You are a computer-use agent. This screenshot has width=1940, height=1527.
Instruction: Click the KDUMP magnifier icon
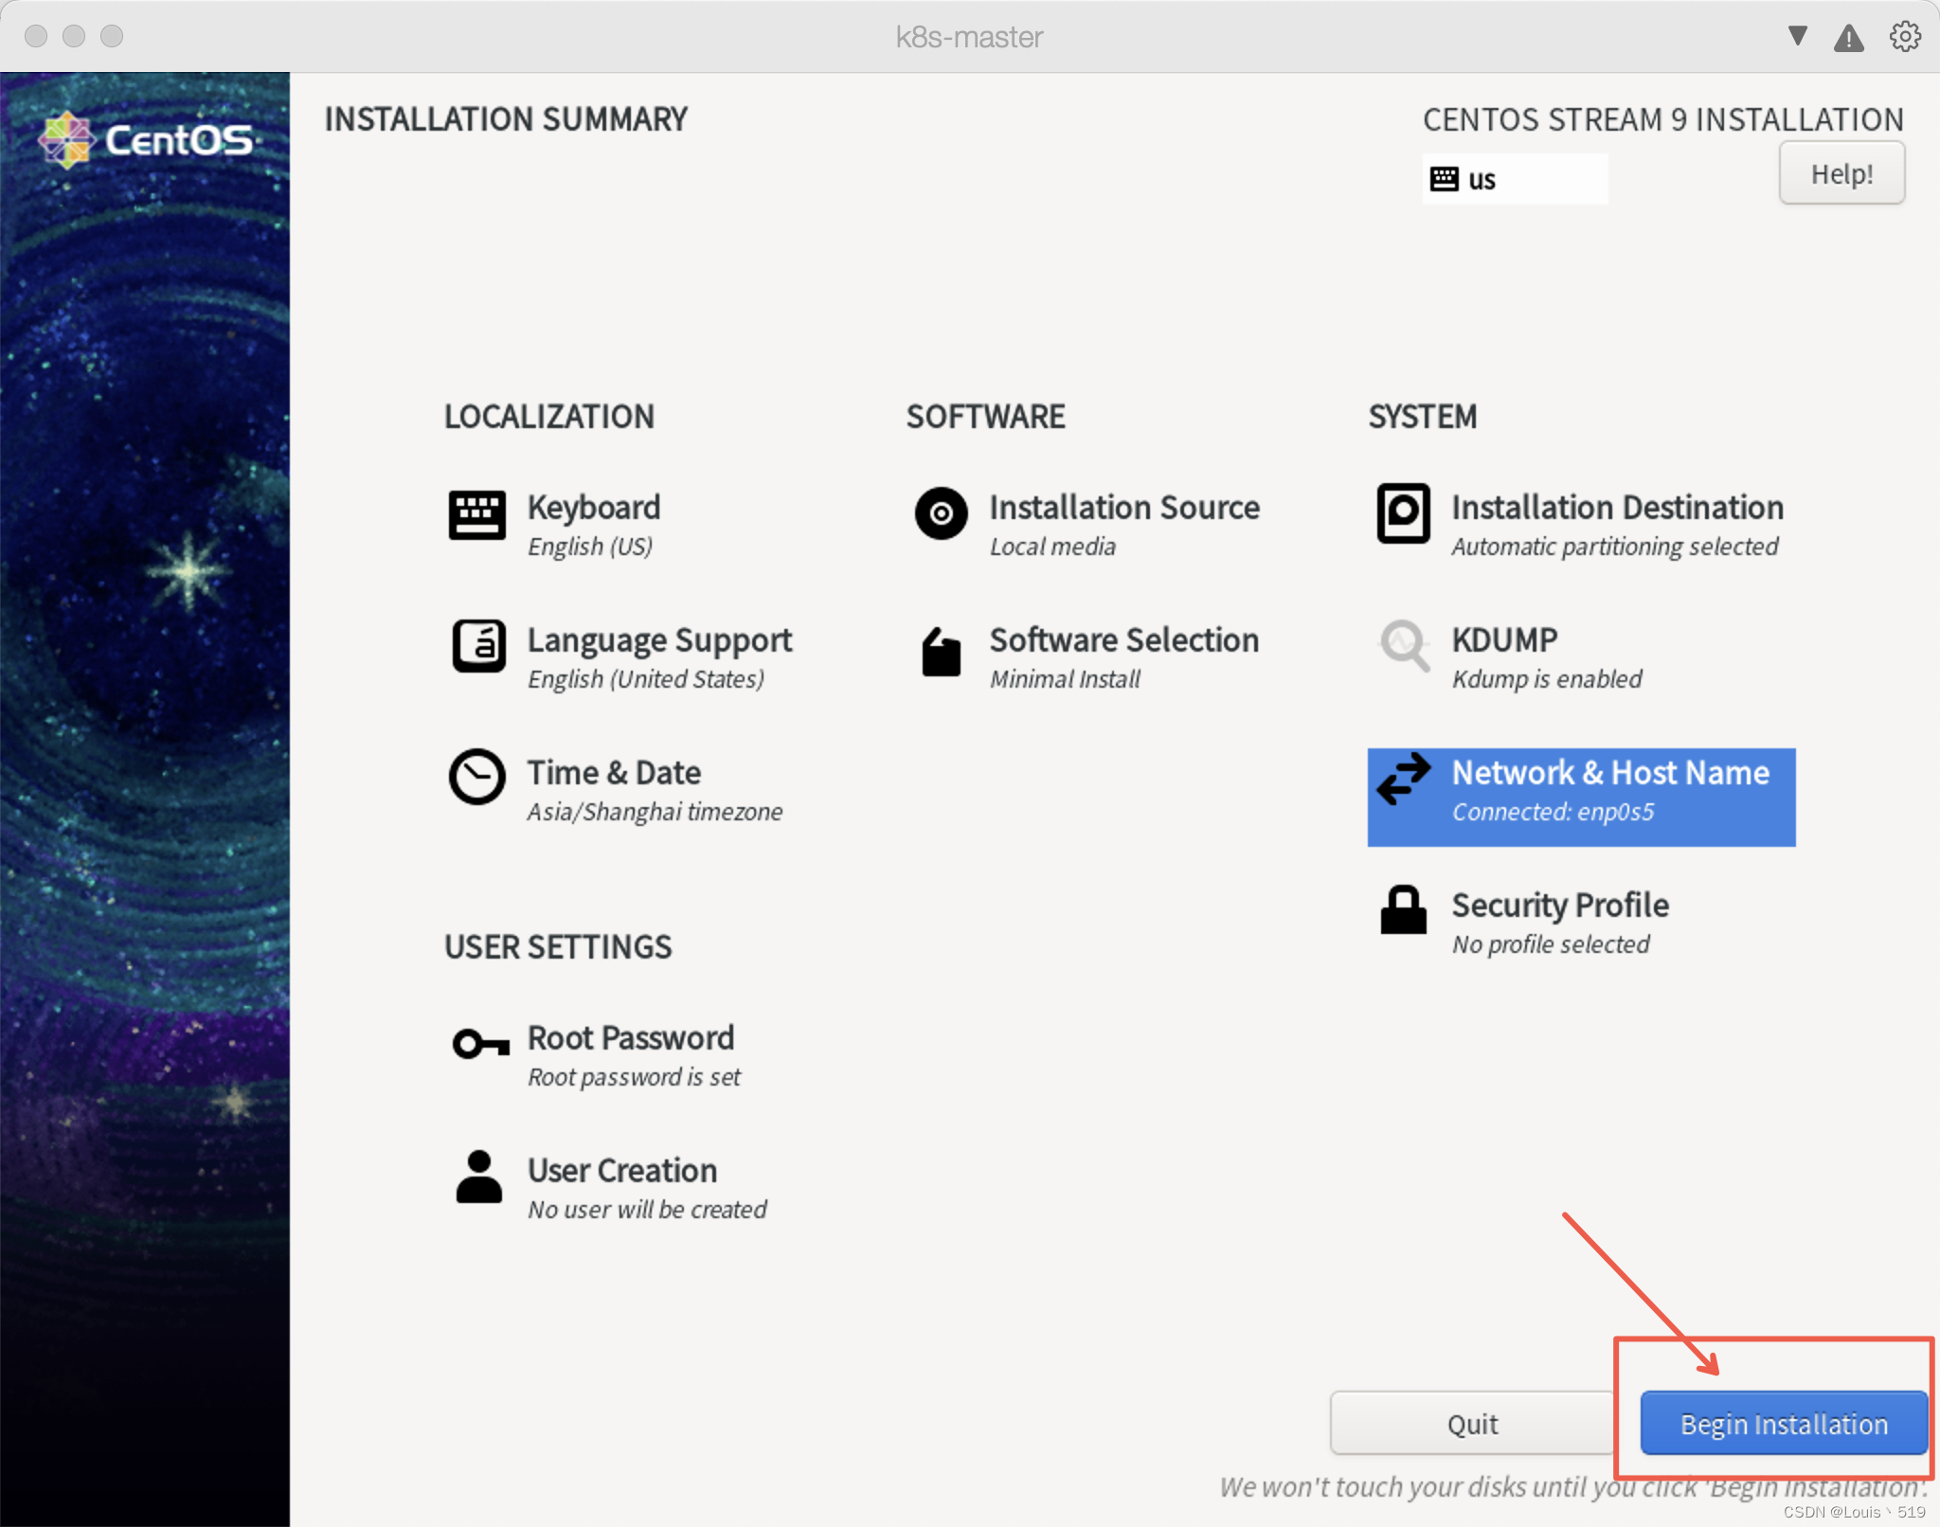(1404, 646)
